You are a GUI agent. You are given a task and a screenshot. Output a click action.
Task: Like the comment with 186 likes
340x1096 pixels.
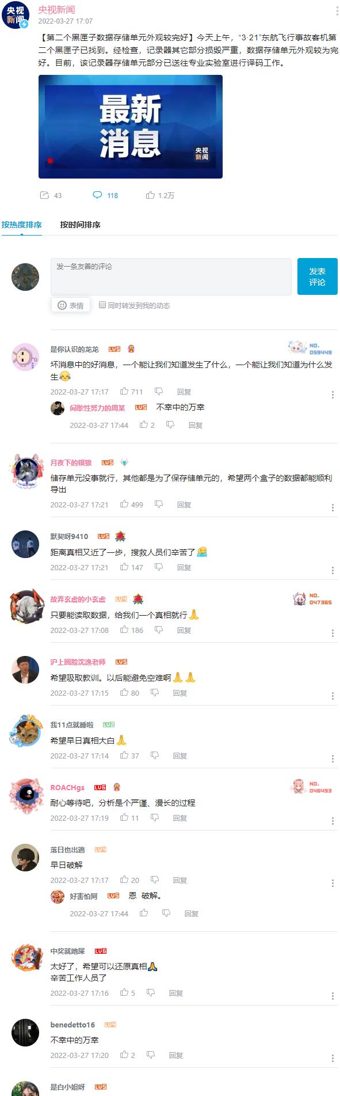(124, 629)
